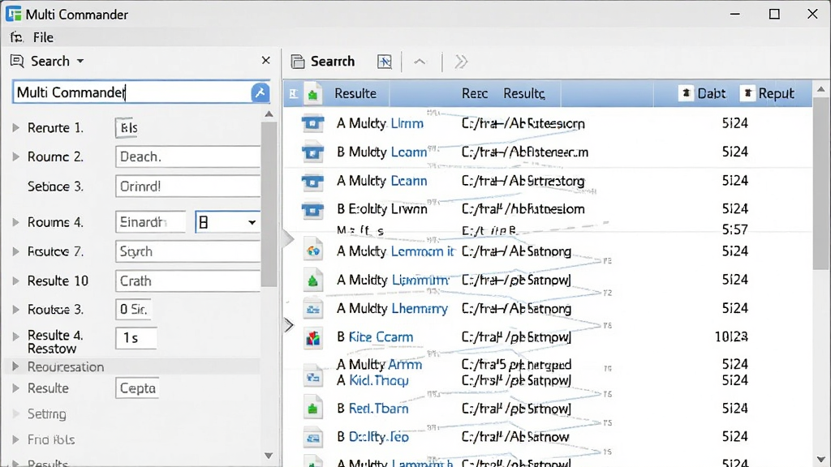Open the File menu

point(43,37)
